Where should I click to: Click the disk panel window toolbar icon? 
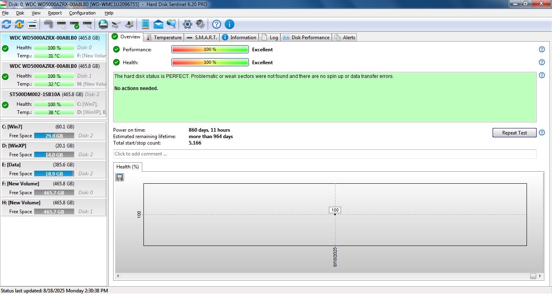33,24
